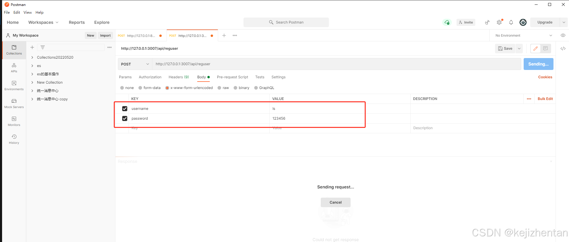Screen dimensions: 569x242
Task: Expand the es collection
Action: pyautogui.click(x=32, y=66)
